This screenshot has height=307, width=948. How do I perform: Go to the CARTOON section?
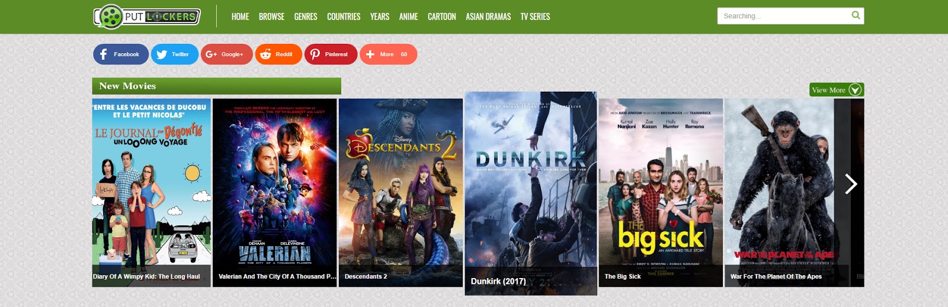pos(442,17)
